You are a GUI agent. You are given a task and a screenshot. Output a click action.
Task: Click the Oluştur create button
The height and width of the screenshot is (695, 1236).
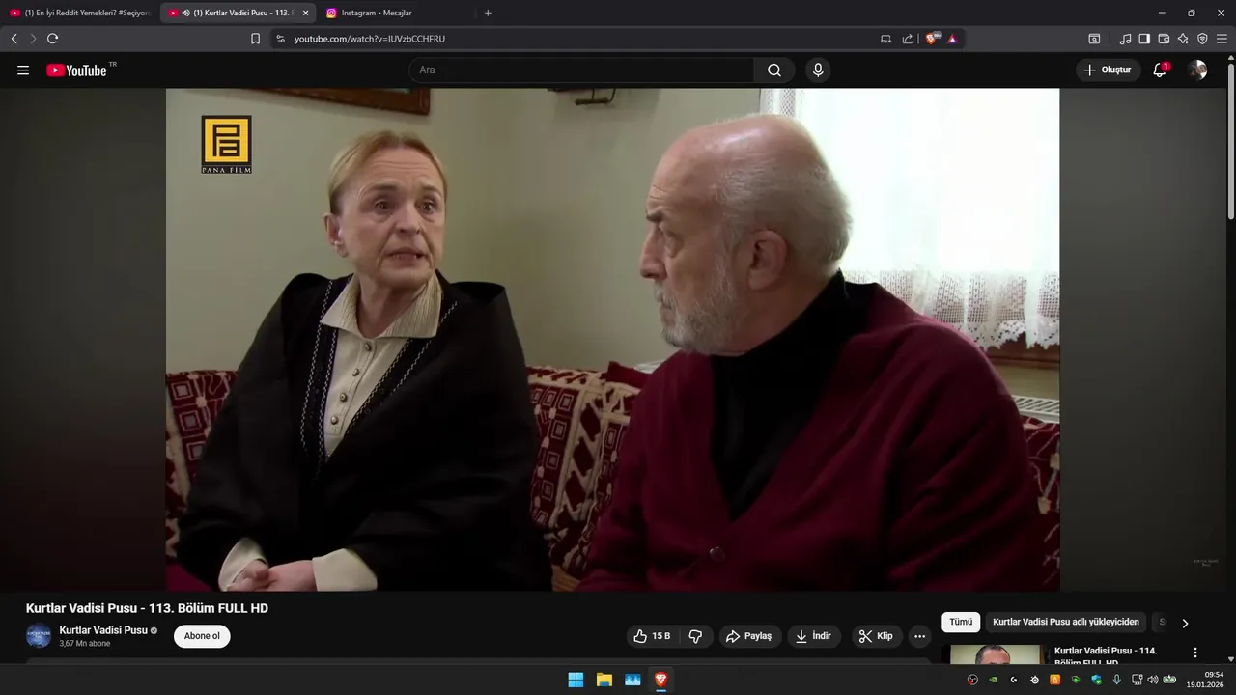[1108, 70]
